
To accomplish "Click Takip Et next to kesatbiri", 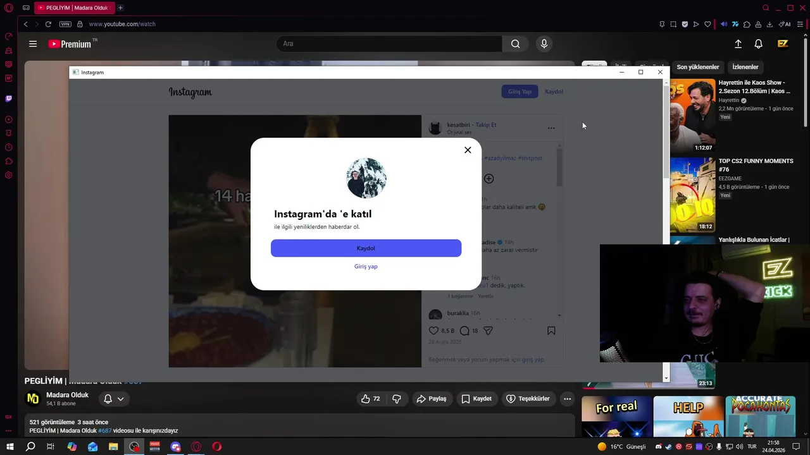I will 486,125.
